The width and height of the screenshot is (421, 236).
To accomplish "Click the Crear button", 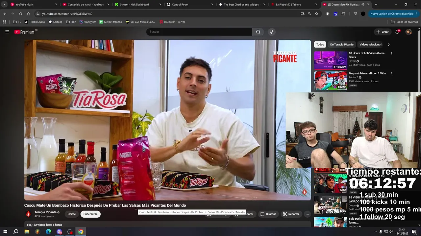I will click(x=383, y=32).
